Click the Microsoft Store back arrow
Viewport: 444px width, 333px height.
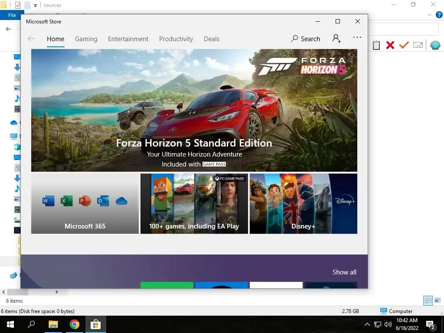(31, 39)
